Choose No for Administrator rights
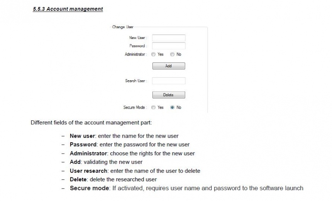Image resolution: width=332 pixels, height=201 pixels. click(172, 54)
